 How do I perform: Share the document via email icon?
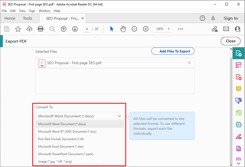[x=226, y=29]
